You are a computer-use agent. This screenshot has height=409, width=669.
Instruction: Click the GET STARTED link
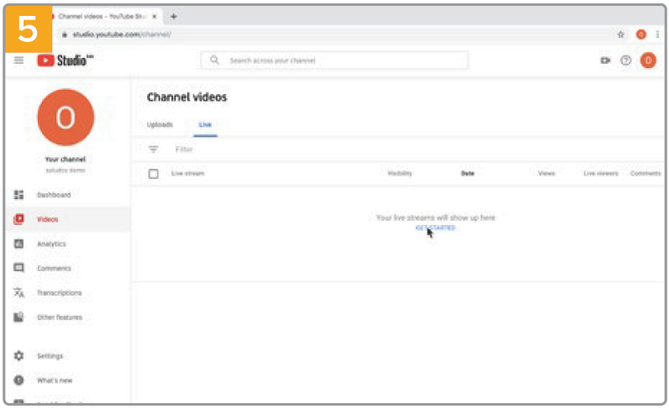[x=435, y=228]
